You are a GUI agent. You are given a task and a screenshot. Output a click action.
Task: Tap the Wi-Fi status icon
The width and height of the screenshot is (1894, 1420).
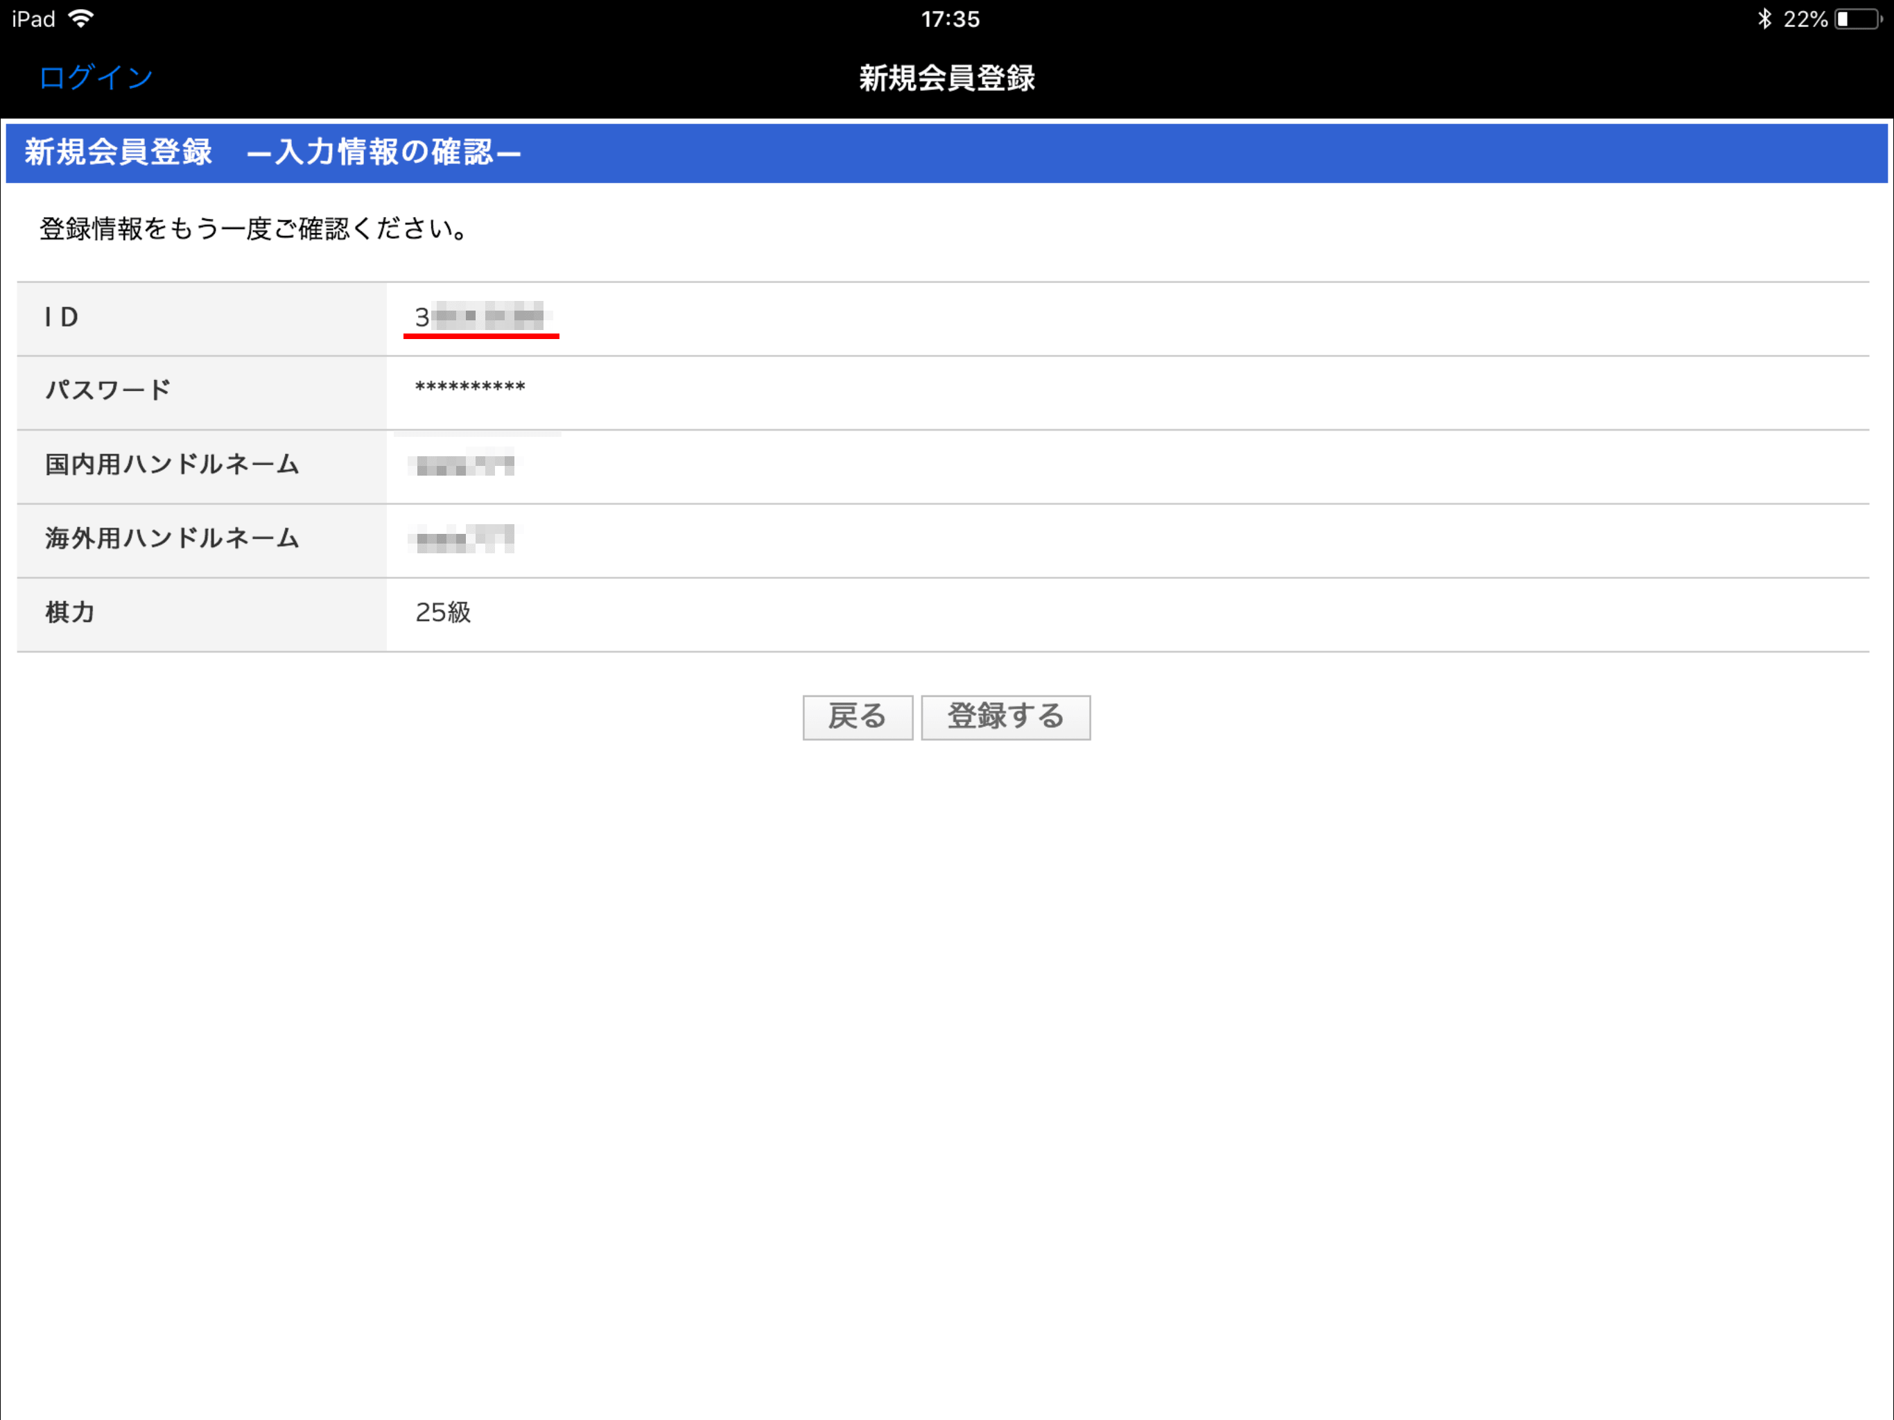pos(80,19)
